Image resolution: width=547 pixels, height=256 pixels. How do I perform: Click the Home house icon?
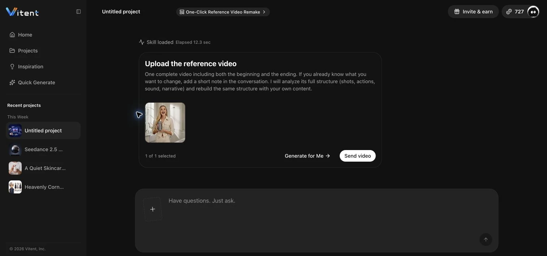[x=12, y=35]
